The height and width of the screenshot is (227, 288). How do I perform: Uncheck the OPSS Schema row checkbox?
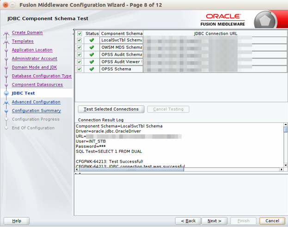pos(80,69)
